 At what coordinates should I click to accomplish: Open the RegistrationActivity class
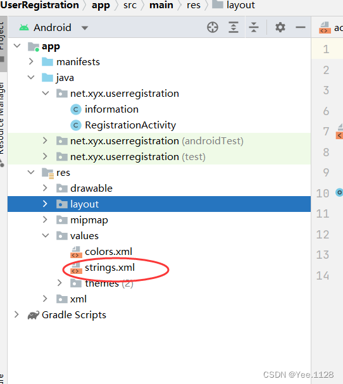click(130, 125)
